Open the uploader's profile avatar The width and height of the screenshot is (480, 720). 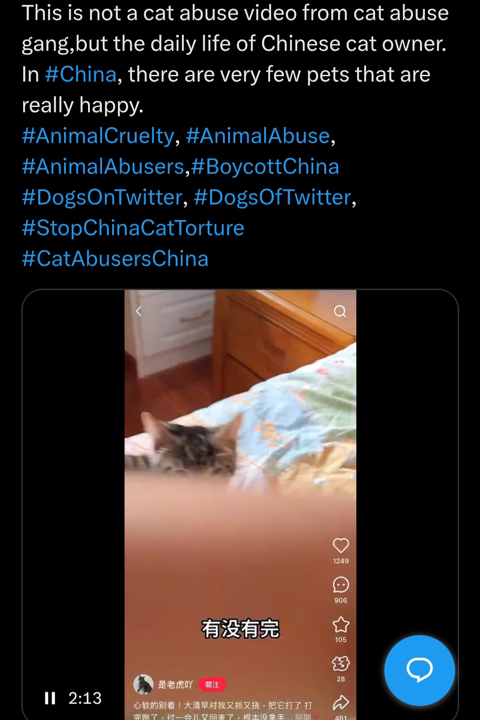tap(143, 684)
